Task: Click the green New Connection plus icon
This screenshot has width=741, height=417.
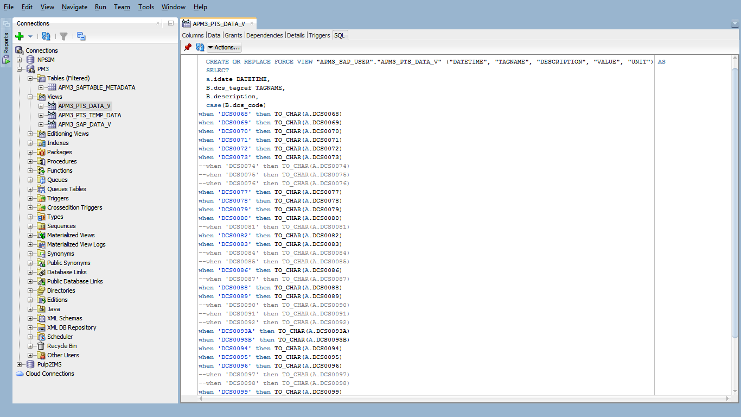Action: [20, 36]
